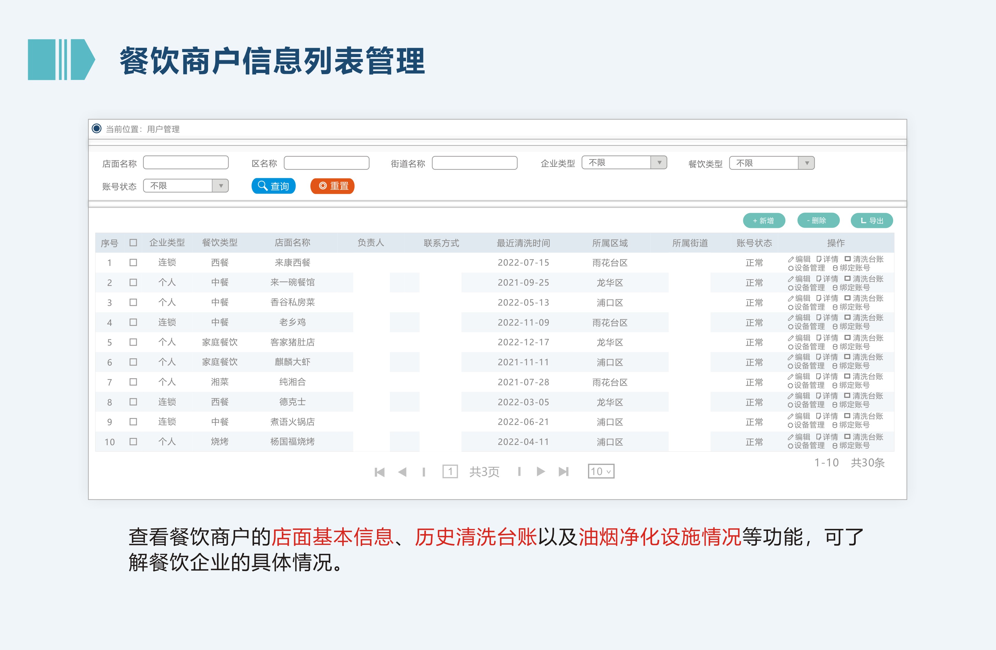
Task: Click the edit pencil icon for 纯湘合
Action: click(x=792, y=377)
